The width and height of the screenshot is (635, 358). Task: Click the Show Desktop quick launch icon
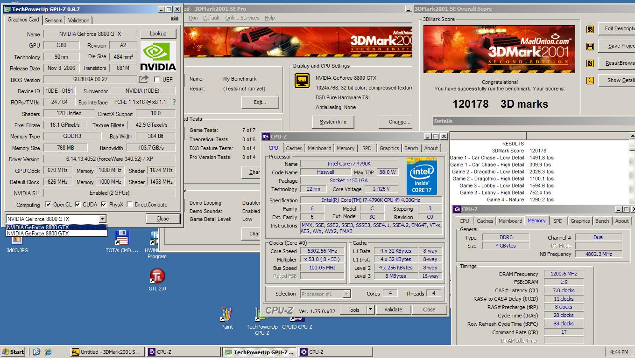[x=36, y=352]
